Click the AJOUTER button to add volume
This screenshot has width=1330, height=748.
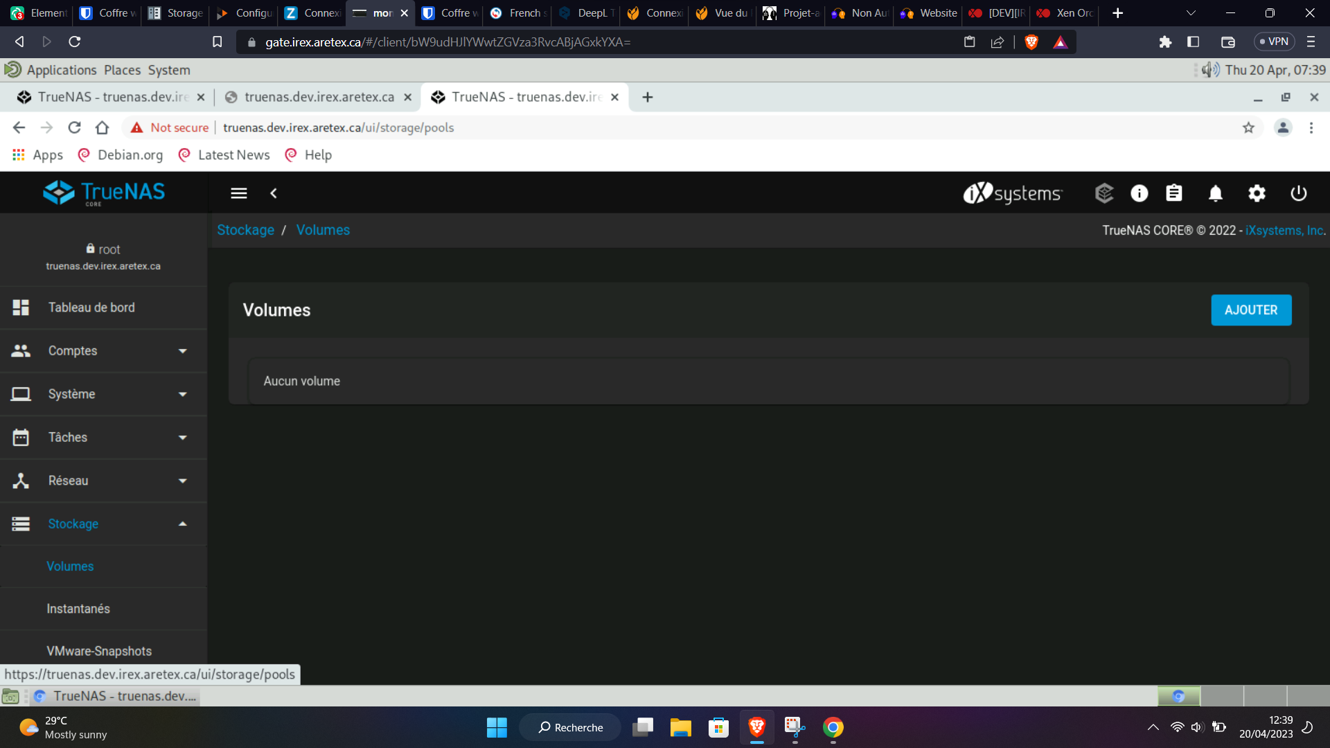tap(1250, 310)
